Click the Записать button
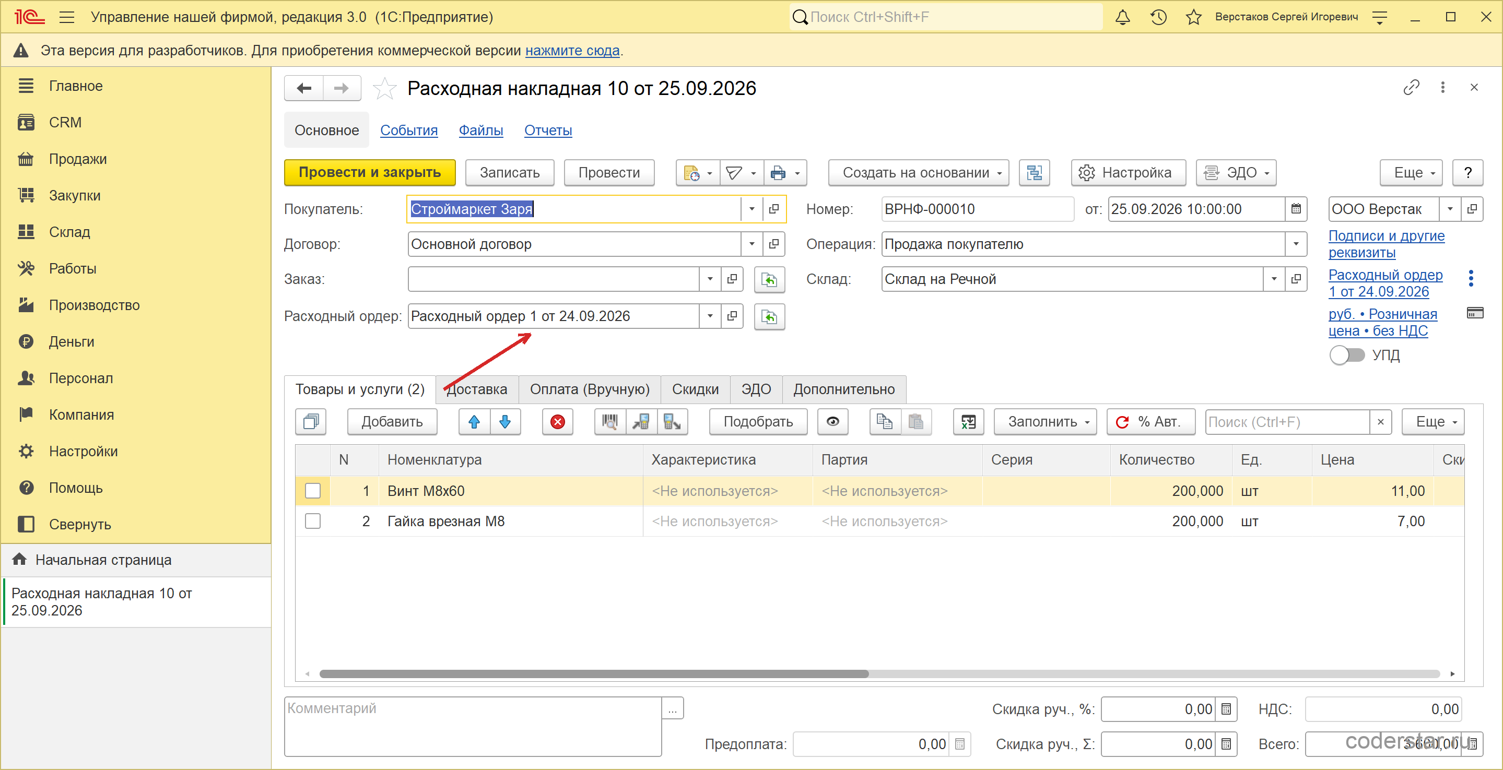Image resolution: width=1503 pixels, height=770 pixels. (509, 173)
